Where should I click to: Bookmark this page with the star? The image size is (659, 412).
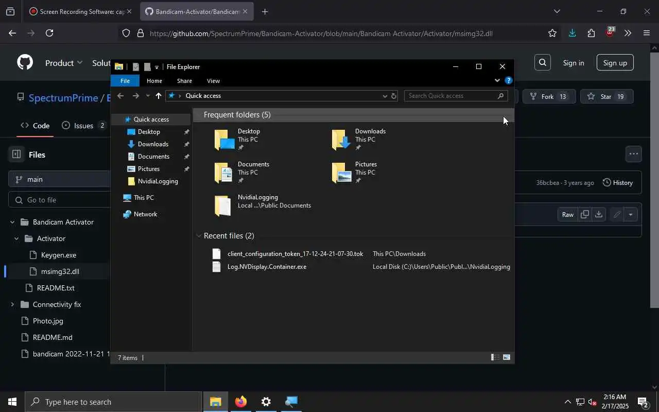[552, 33]
